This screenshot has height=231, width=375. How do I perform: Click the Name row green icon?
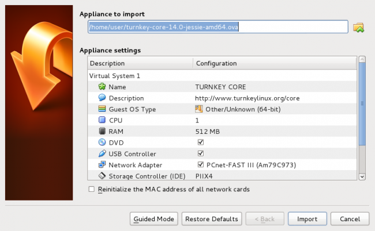(102, 87)
